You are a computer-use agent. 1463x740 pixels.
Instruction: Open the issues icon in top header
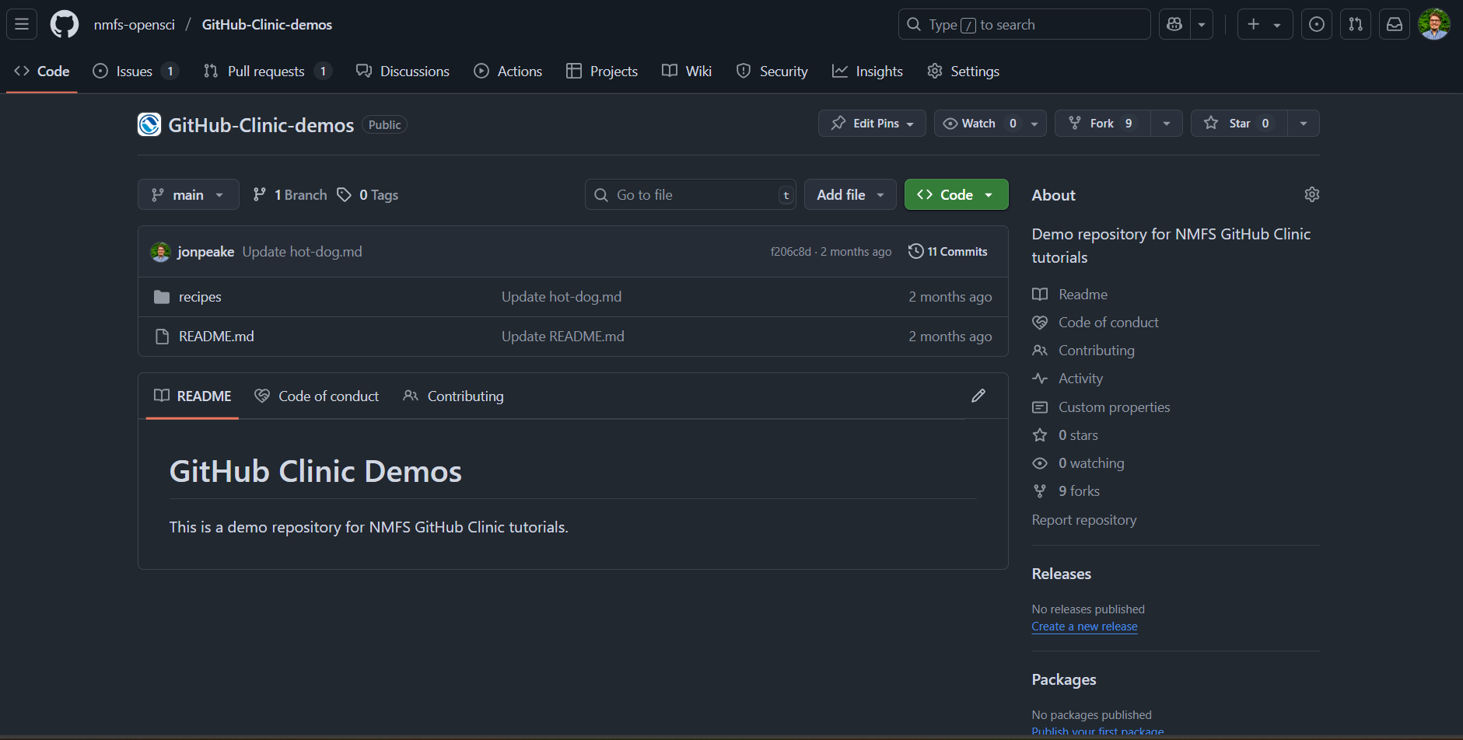tap(1317, 24)
